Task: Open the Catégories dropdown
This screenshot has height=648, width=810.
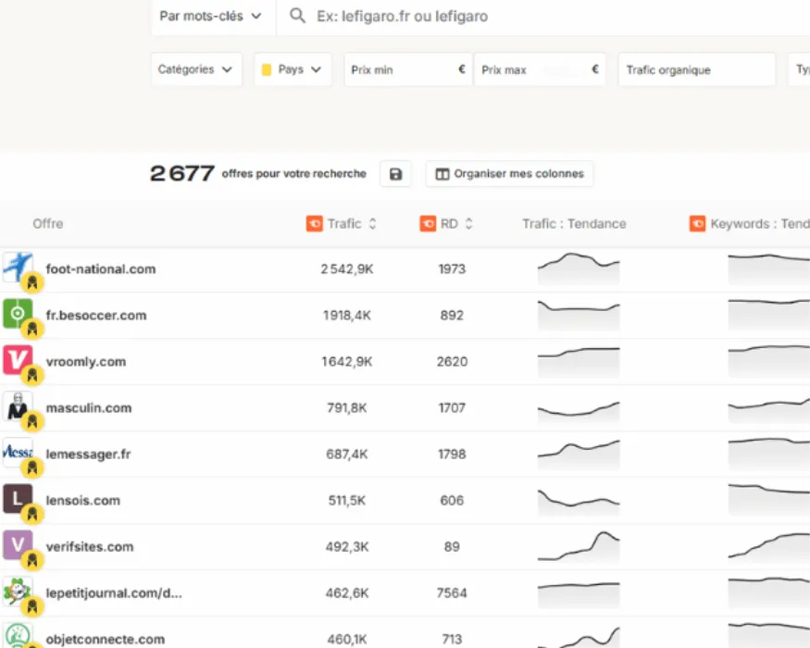Action: [x=196, y=69]
